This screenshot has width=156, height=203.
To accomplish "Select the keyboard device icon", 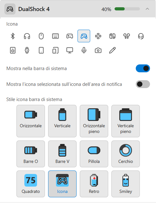I will click(x=55, y=36).
